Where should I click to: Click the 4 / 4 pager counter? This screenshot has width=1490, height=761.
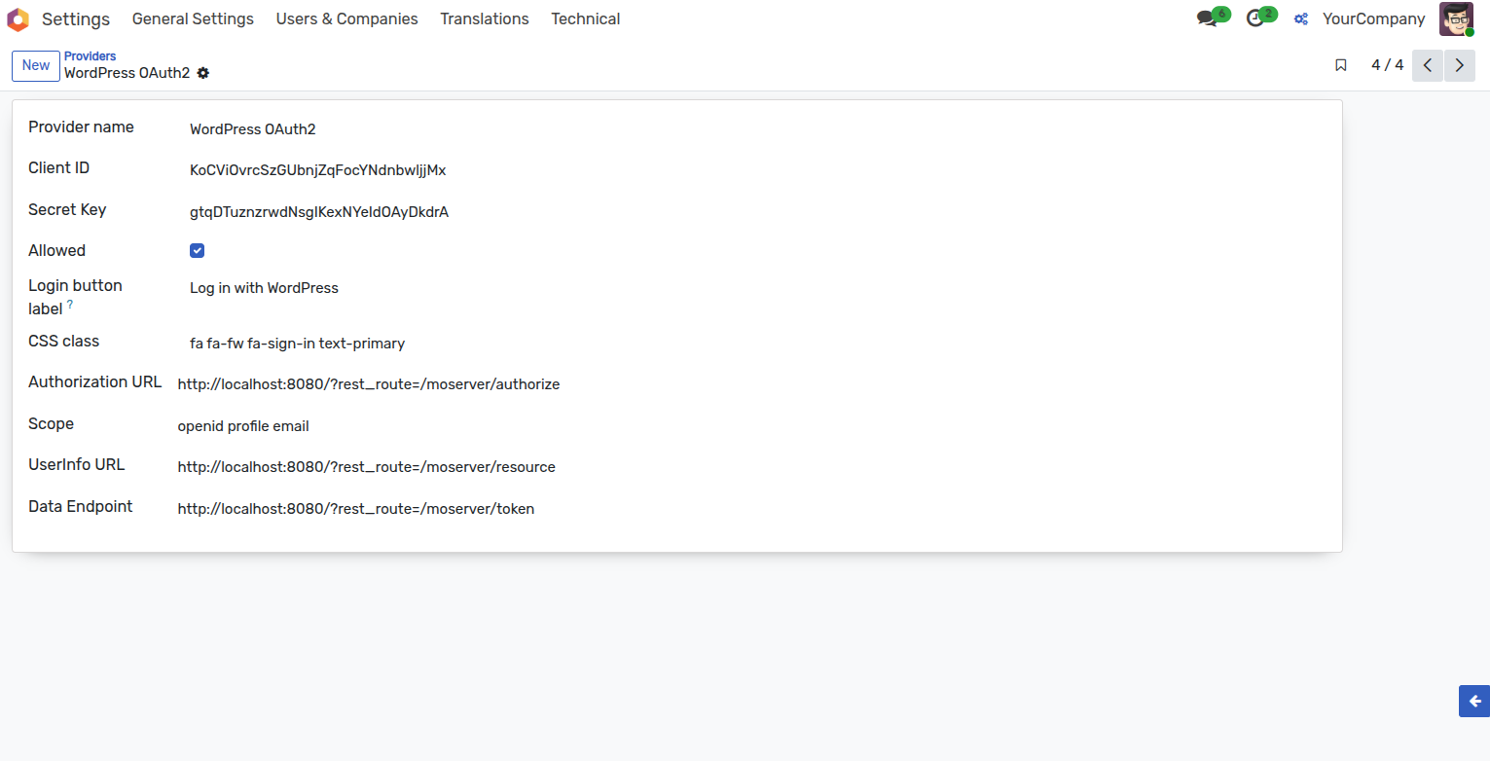pyautogui.click(x=1387, y=65)
